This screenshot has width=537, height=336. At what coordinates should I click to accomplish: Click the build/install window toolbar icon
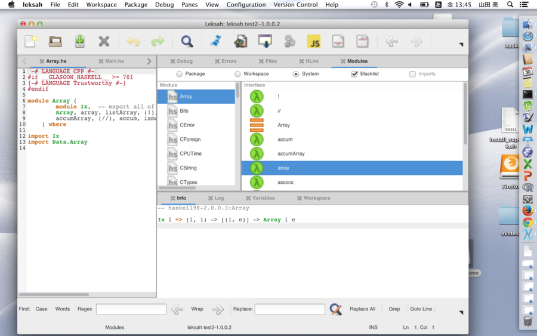[x=265, y=41]
